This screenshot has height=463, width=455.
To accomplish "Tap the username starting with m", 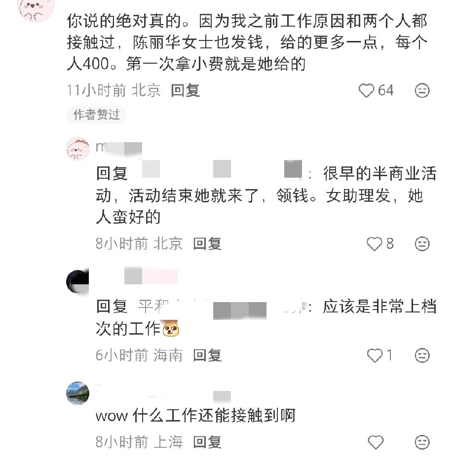I will [x=119, y=148].
